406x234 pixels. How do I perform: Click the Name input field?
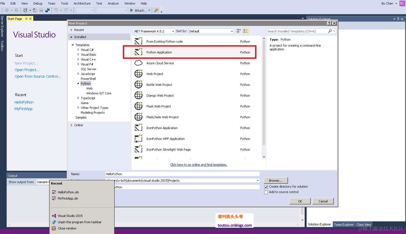(182, 174)
